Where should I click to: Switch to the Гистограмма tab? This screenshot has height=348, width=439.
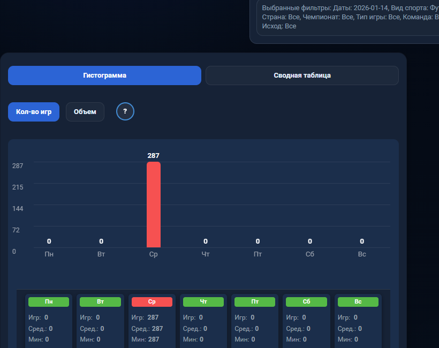105,75
